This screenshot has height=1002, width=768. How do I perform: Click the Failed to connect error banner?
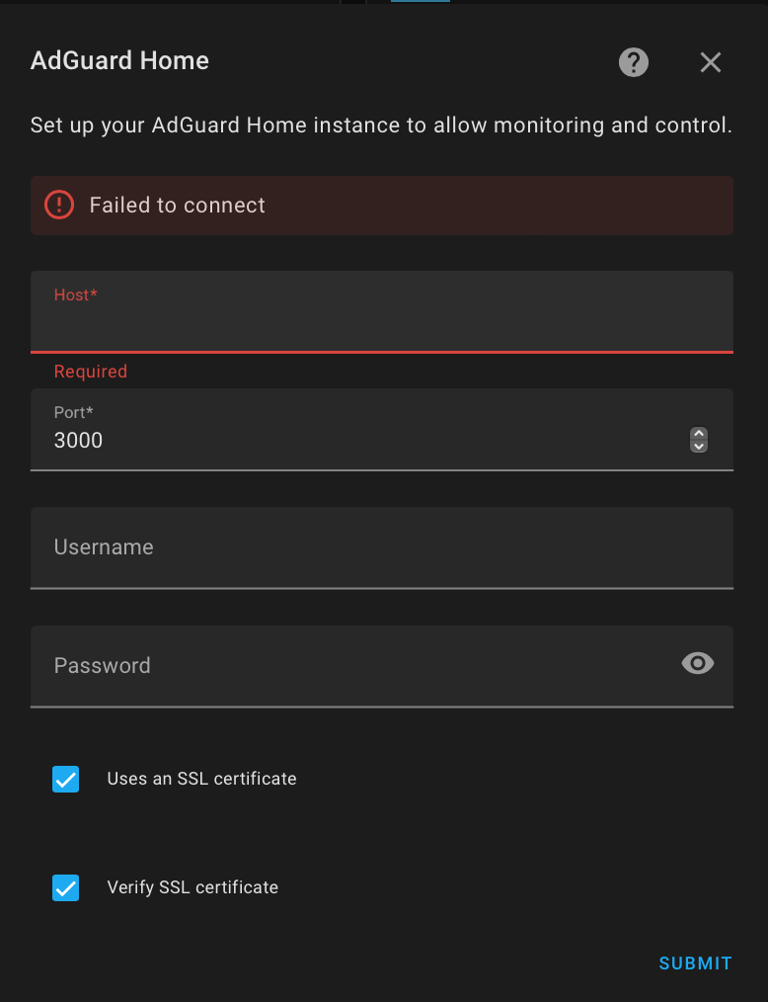(382, 206)
